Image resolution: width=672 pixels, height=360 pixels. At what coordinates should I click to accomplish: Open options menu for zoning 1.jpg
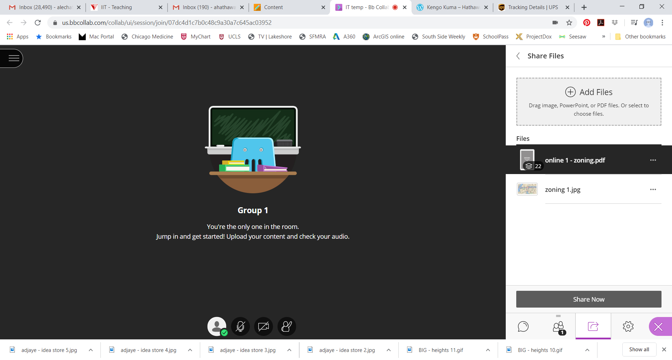pos(653,189)
